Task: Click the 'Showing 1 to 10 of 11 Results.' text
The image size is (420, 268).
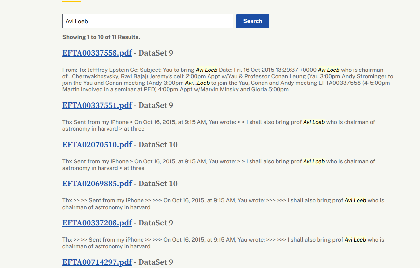Action: (101, 37)
